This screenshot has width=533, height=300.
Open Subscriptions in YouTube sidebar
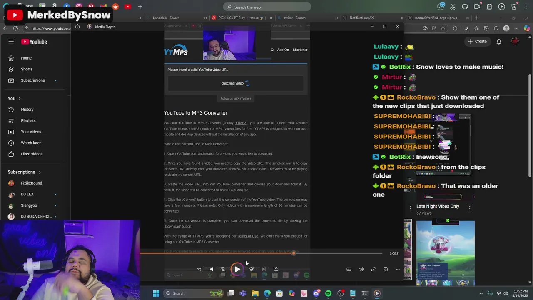point(33,80)
